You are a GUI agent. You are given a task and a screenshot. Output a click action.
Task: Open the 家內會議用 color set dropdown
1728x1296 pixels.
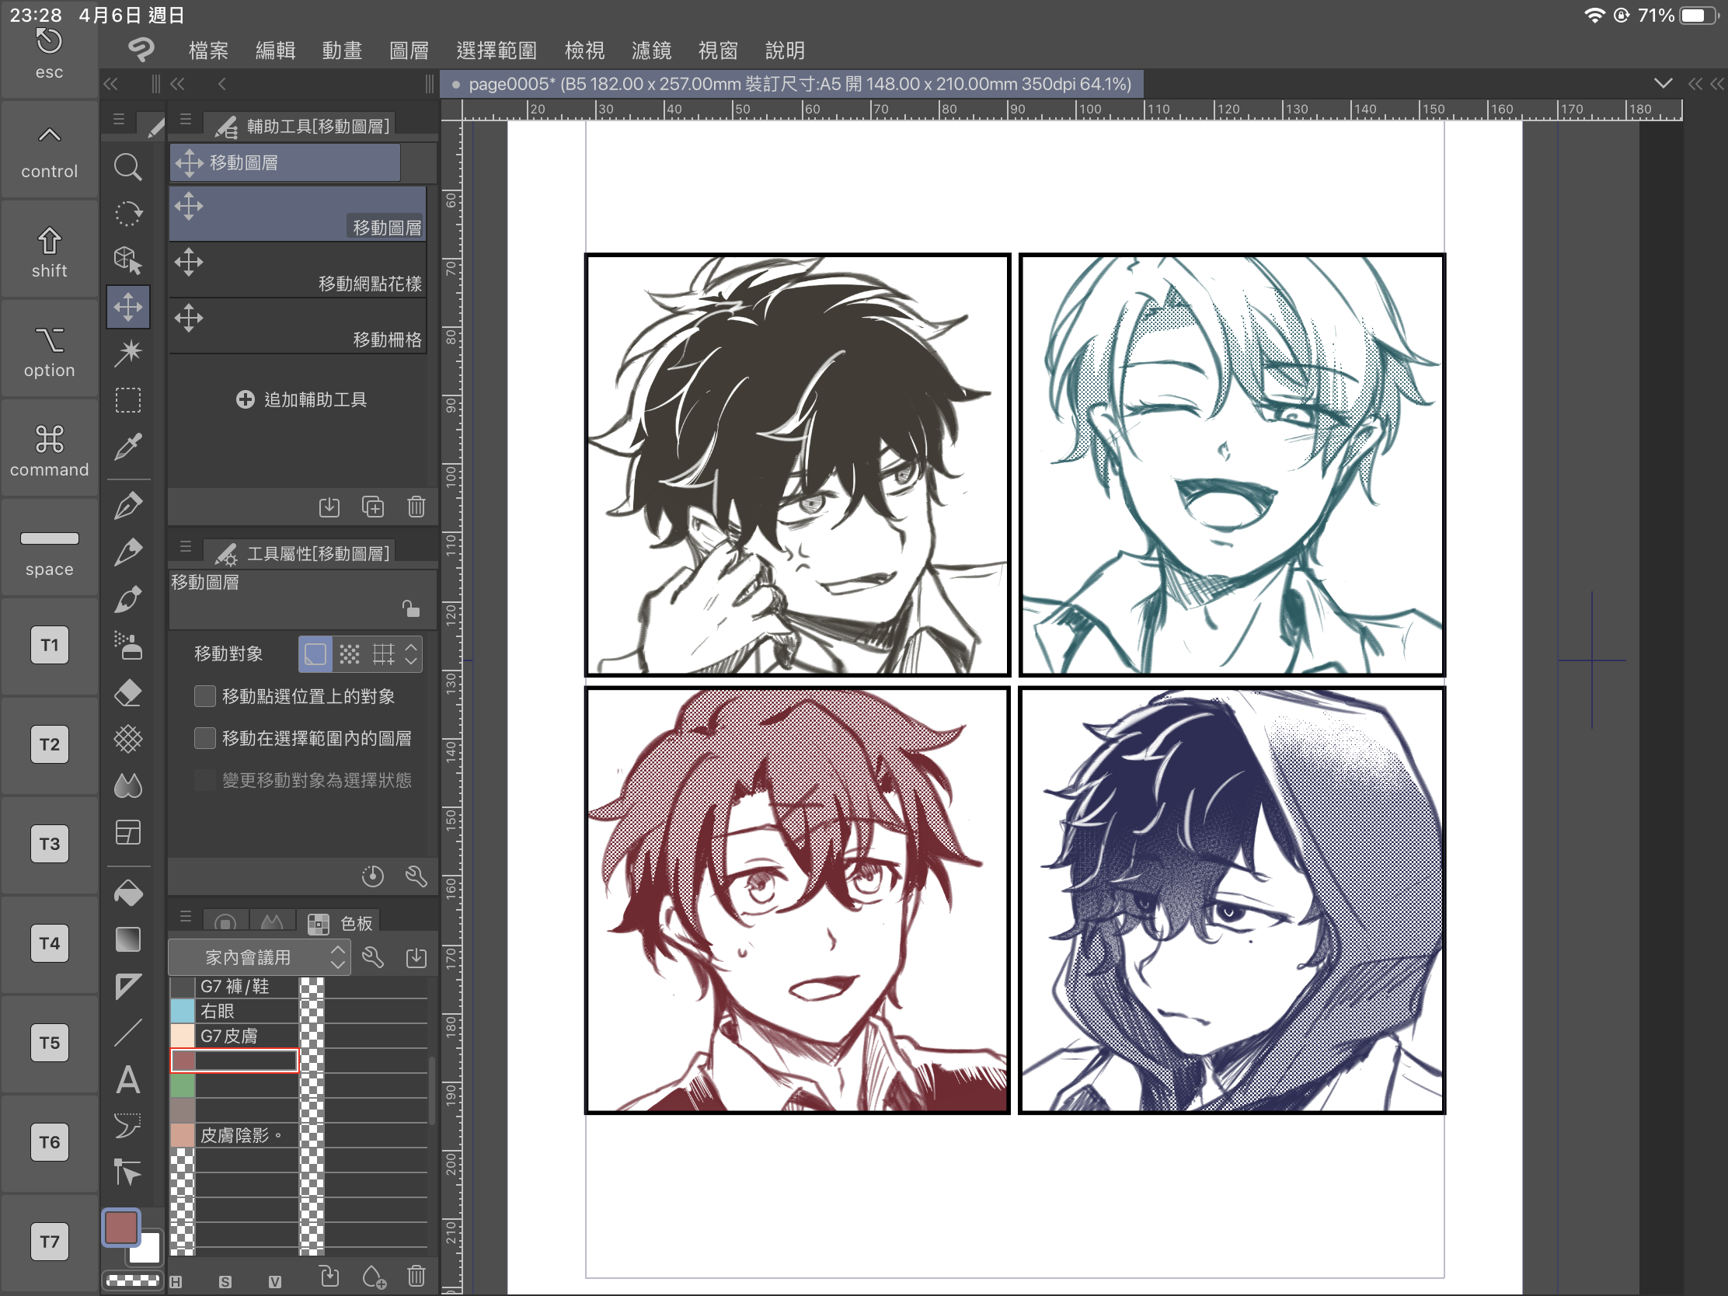click(260, 957)
